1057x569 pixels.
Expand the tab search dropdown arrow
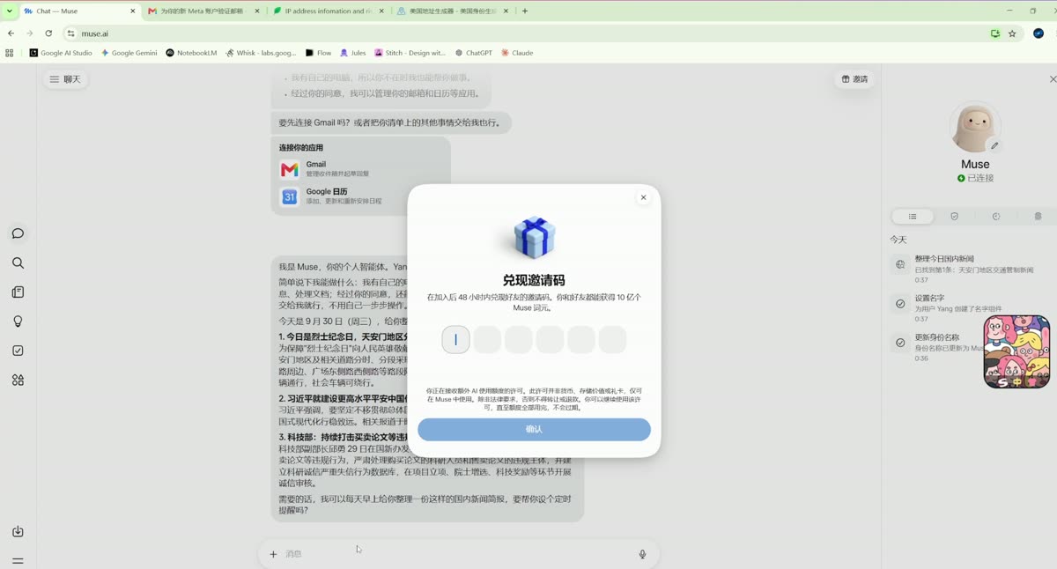(x=9, y=11)
